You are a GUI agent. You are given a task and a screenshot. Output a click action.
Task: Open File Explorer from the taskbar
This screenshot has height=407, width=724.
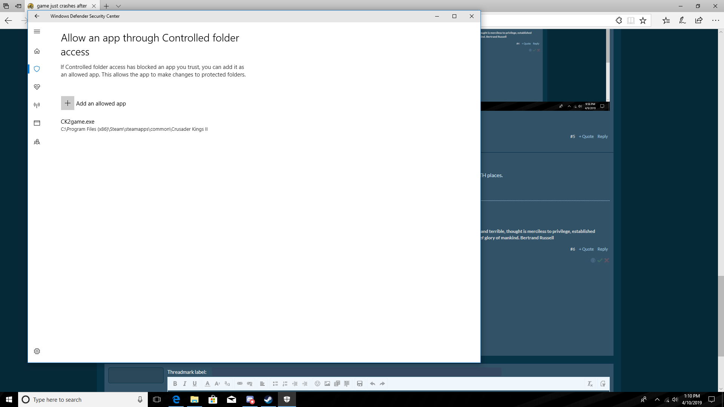(195, 399)
